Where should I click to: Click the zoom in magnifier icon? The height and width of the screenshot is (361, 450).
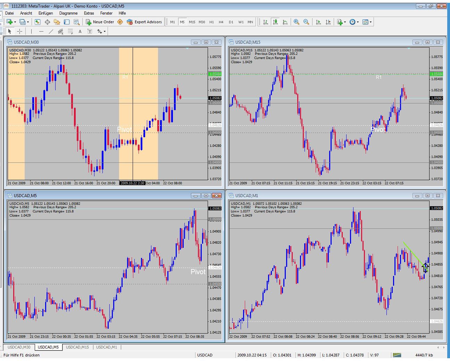point(296,22)
